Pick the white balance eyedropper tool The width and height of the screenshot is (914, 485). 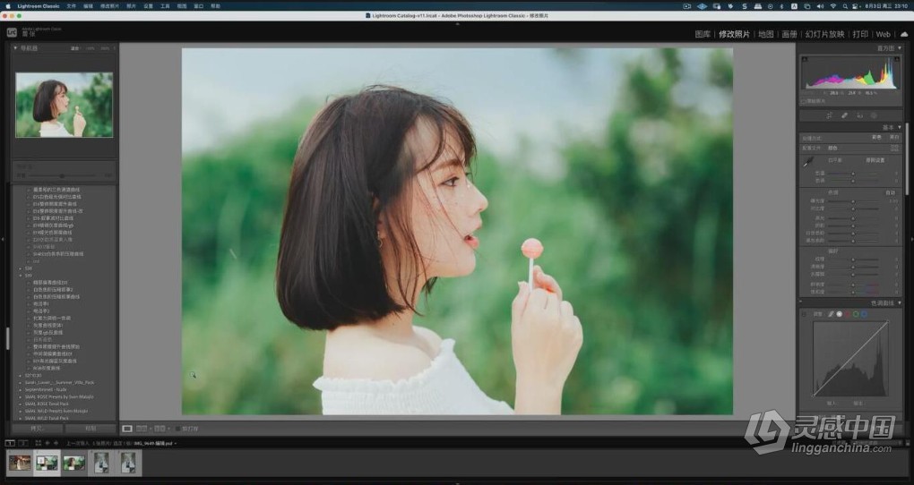[806, 162]
